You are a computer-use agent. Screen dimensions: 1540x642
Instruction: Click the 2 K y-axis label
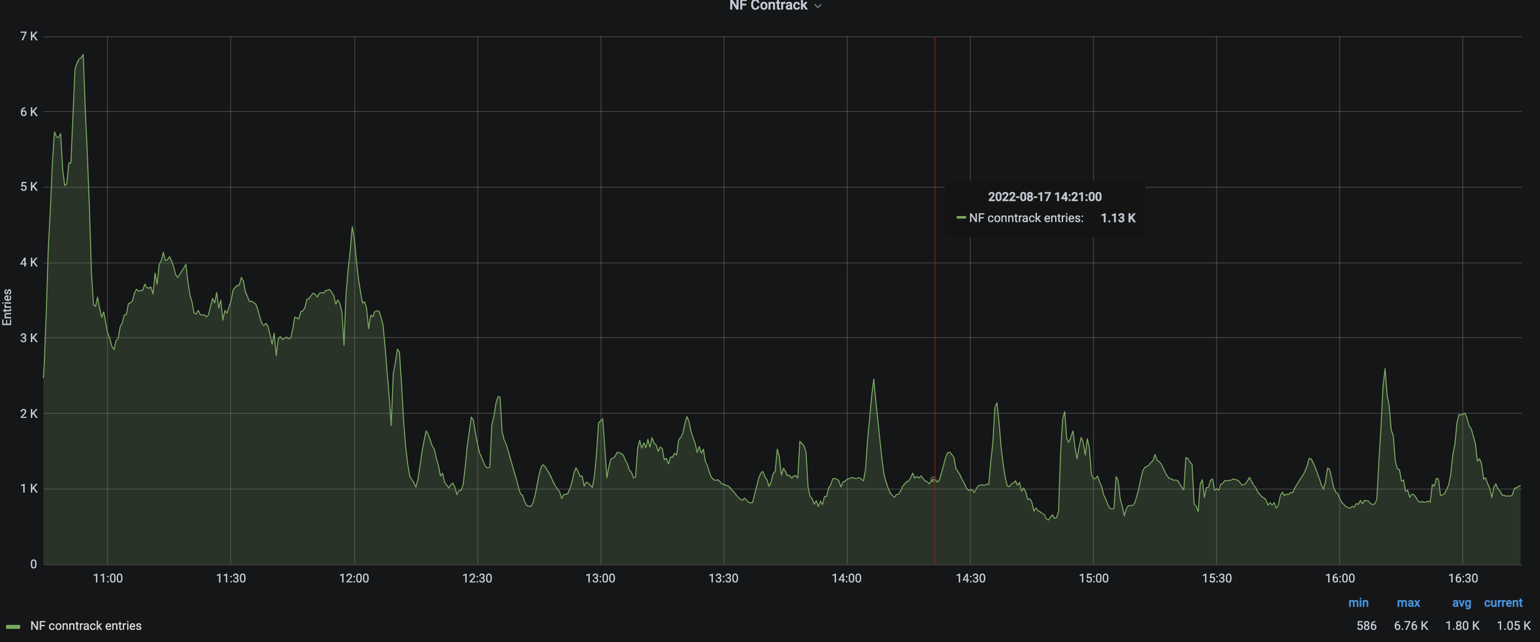pos(29,413)
